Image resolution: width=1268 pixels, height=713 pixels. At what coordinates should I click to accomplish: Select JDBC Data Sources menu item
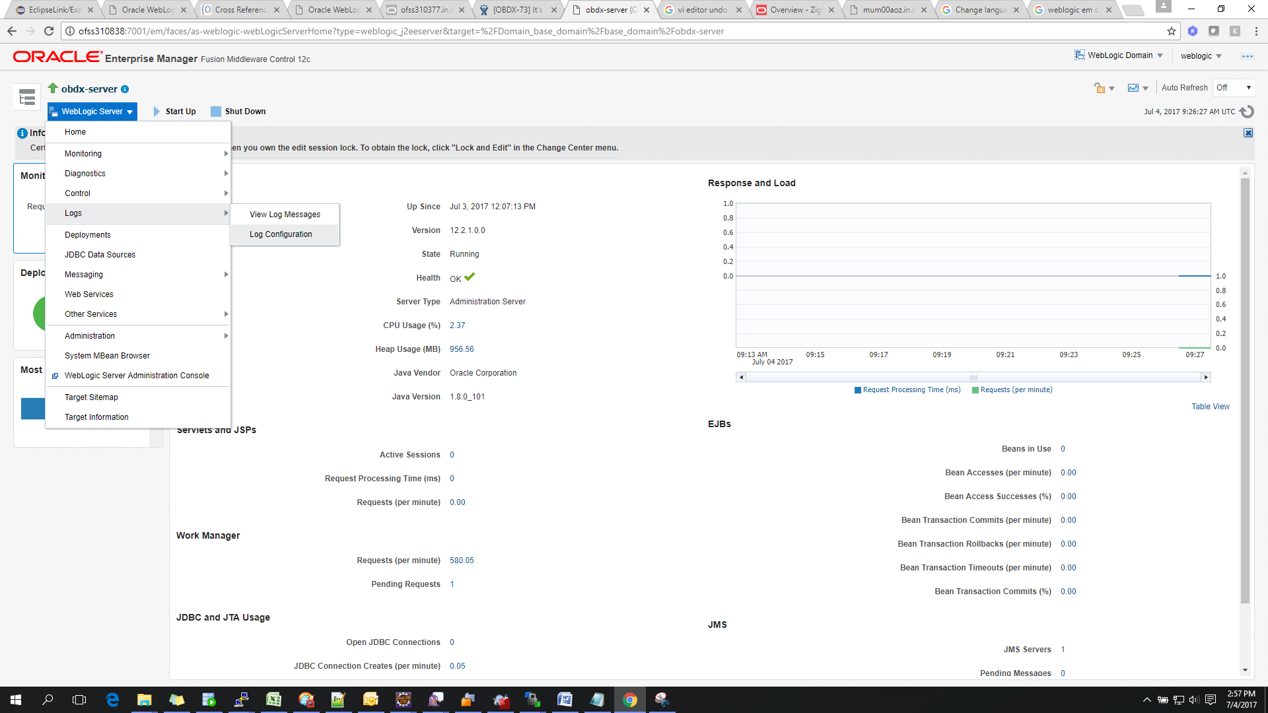(x=138, y=255)
